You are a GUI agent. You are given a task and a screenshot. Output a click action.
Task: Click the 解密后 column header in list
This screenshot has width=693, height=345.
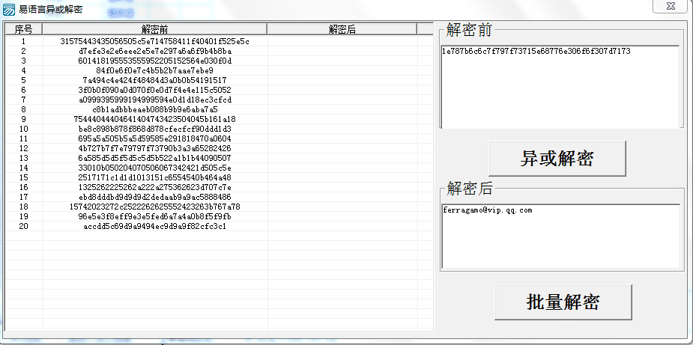click(x=342, y=29)
